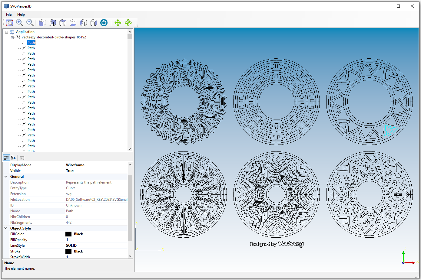Reset view with blue circular arrow
The image size is (421, 280).
[104, 23]
